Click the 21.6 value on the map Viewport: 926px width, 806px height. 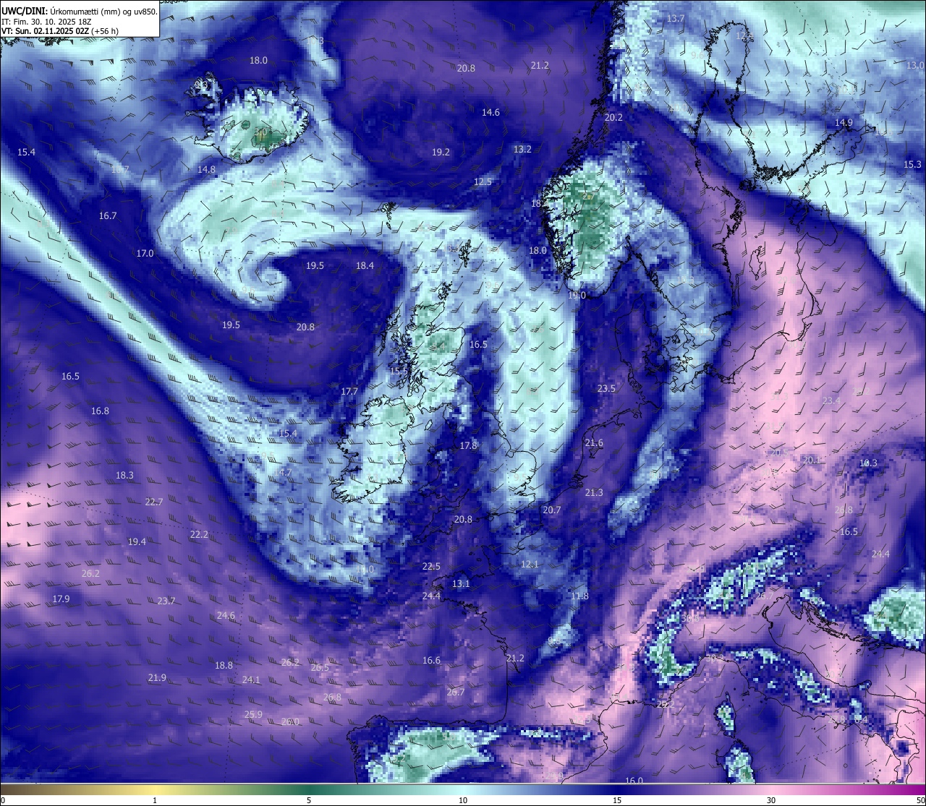tap(594, 442)
